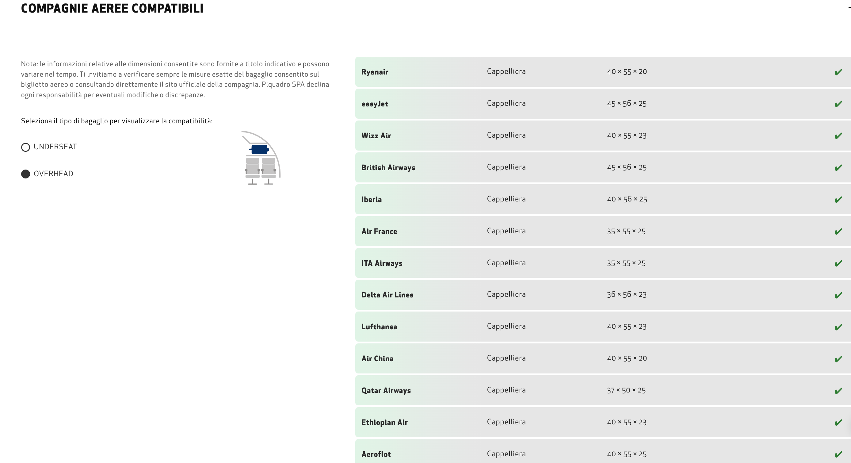Select the UNDERSEAT baggage radio button
Image resolution: width=851 pixels, height=463 pixels.
point(25,147)
